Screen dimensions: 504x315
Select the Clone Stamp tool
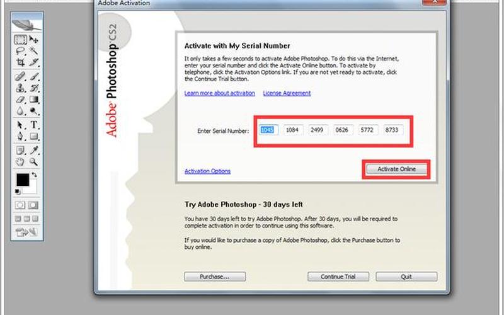pos(20,88)
